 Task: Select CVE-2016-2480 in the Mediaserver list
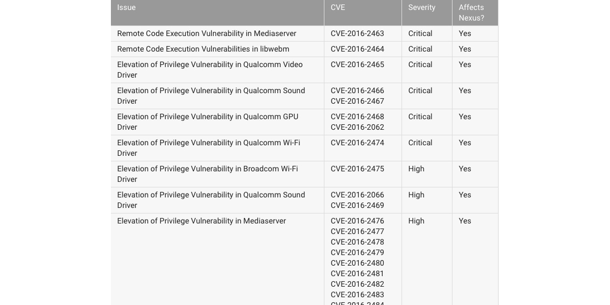357,263
